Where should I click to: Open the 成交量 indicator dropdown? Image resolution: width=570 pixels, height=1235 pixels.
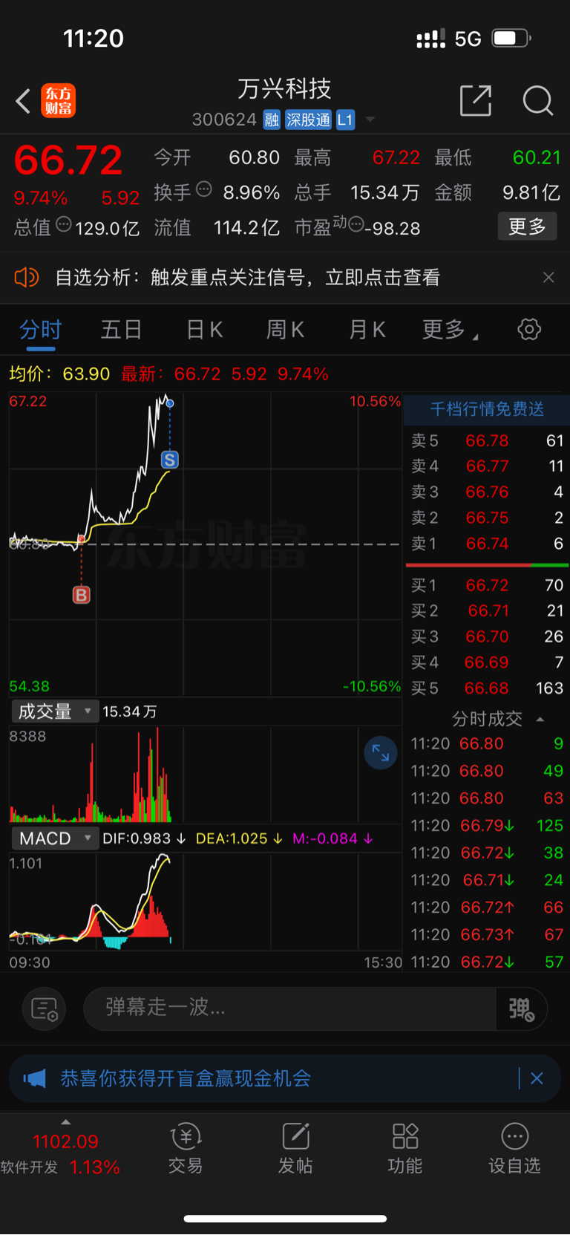click(x=54, y=711)
